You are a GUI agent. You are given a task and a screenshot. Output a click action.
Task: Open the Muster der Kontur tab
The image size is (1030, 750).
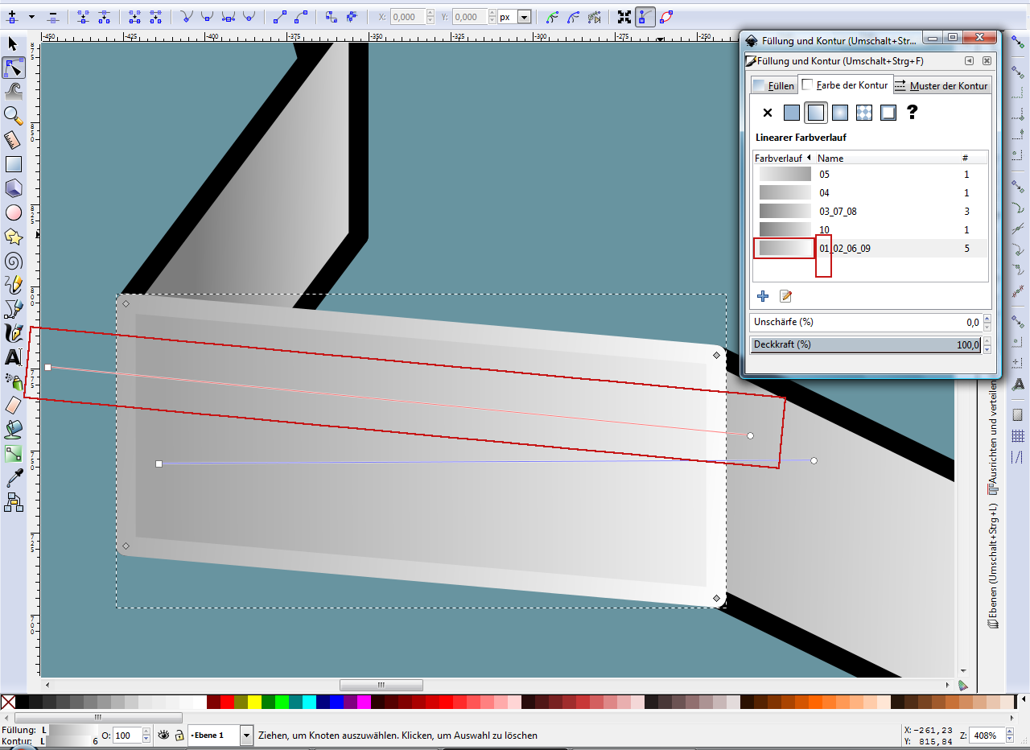[941, 85]
